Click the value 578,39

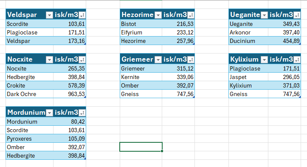click(x=70, y=85)
